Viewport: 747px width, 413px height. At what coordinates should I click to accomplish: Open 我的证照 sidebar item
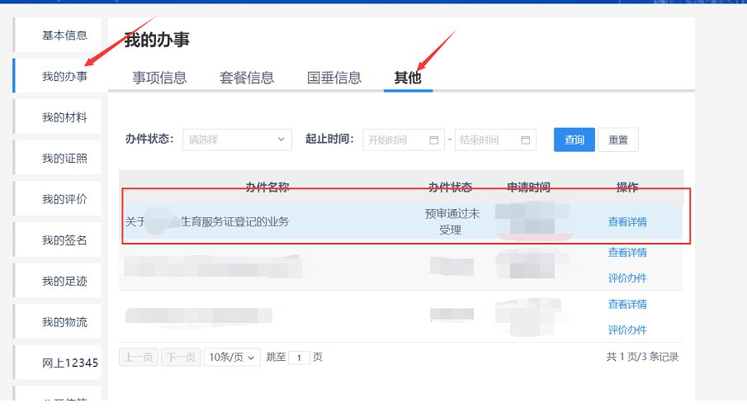[64, 158]
